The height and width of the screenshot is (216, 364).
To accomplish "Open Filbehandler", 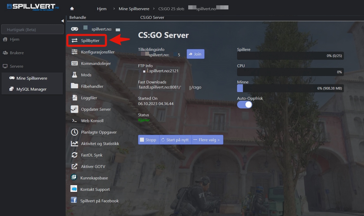I will pyautogui.click(x=92, y=87).
